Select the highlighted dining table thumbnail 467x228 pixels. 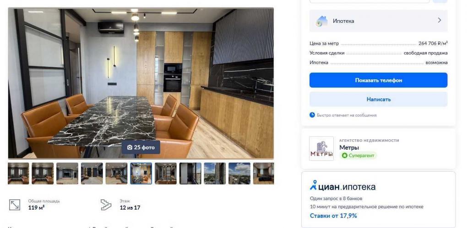(141, 173)
